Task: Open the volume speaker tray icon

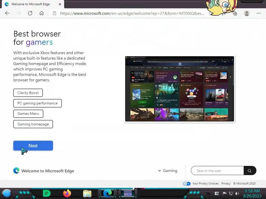Action: [237, 193]
